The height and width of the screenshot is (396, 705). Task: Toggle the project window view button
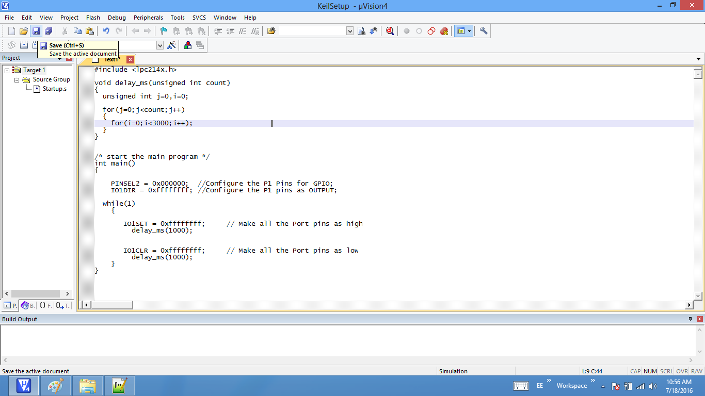point(460,31)
